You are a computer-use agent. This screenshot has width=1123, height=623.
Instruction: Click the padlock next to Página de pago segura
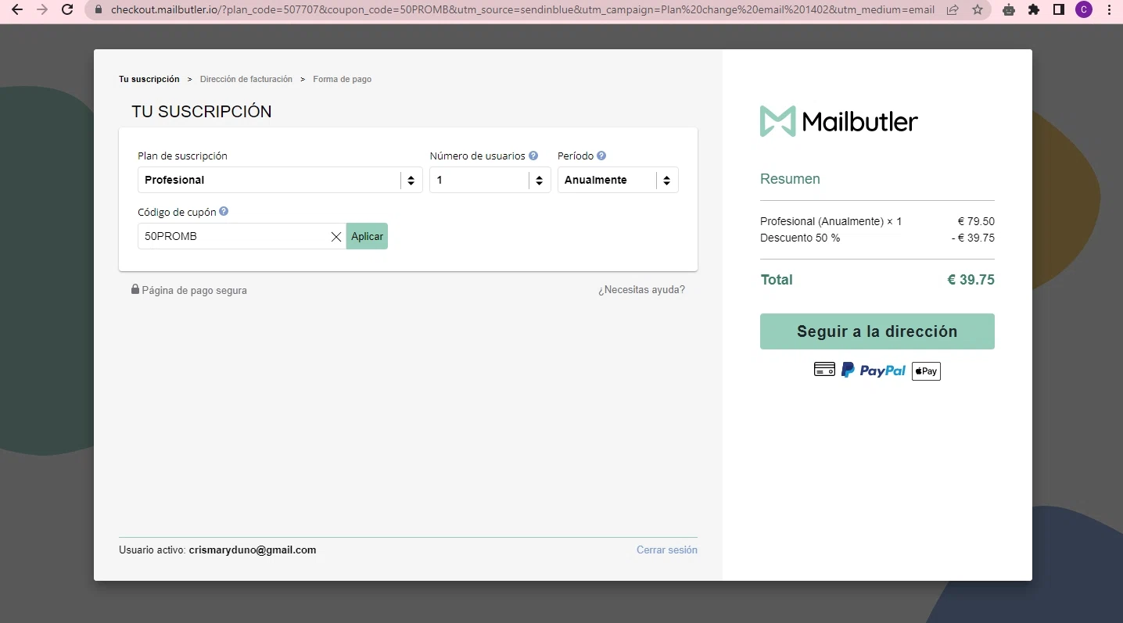(x=135, y=289)
